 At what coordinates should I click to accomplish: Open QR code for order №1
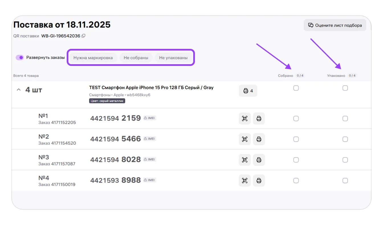[x=245, y=118]
